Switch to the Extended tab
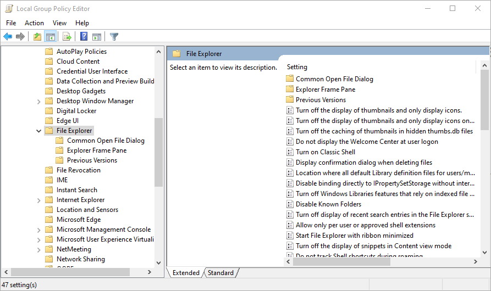 coord(186,272)
